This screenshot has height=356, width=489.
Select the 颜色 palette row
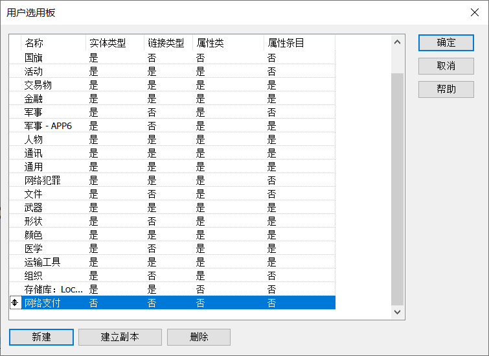[x=172, y=235]
